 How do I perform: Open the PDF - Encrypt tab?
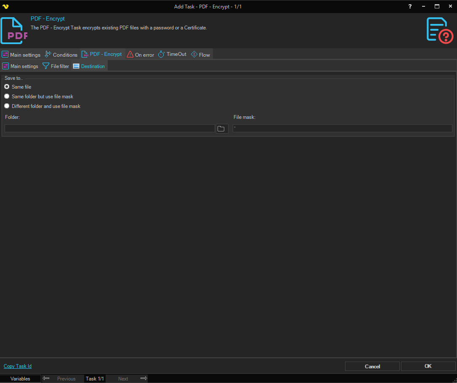coord(102,55)
